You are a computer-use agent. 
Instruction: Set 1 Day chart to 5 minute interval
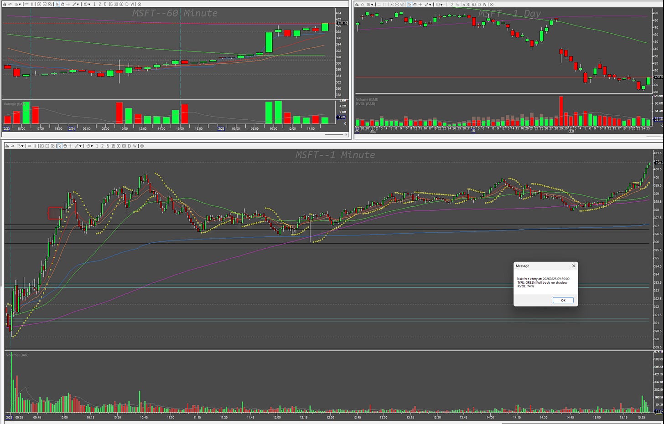(457, 4)
